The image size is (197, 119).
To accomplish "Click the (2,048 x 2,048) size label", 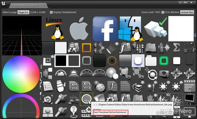I will [38, 12].
